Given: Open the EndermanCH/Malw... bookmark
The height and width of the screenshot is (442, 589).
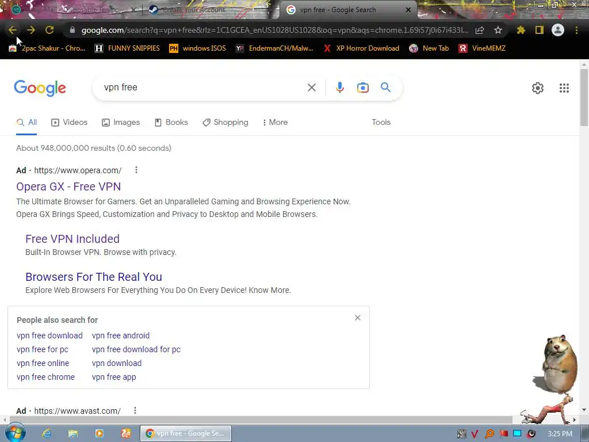Looking at the screenshot, I should pyautogui.click(x=274, y=48).
